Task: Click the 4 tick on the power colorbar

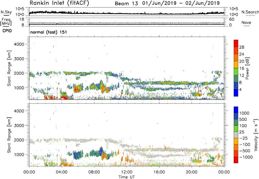Action: (x=240, y=89)
